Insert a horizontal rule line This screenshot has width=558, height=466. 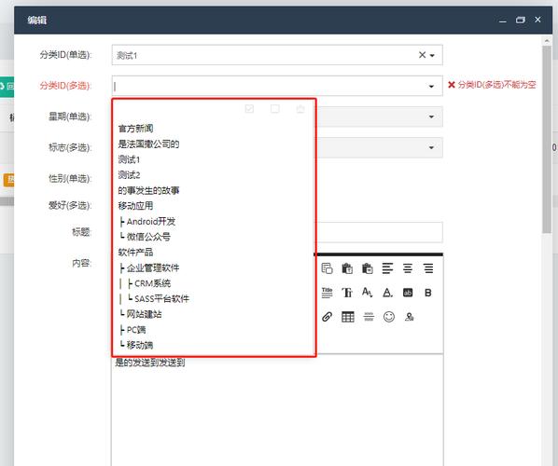coord(369,316)
